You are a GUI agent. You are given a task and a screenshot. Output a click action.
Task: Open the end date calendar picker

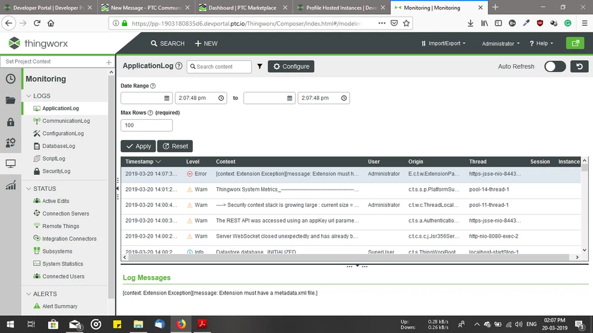click(x=290, y=98)
